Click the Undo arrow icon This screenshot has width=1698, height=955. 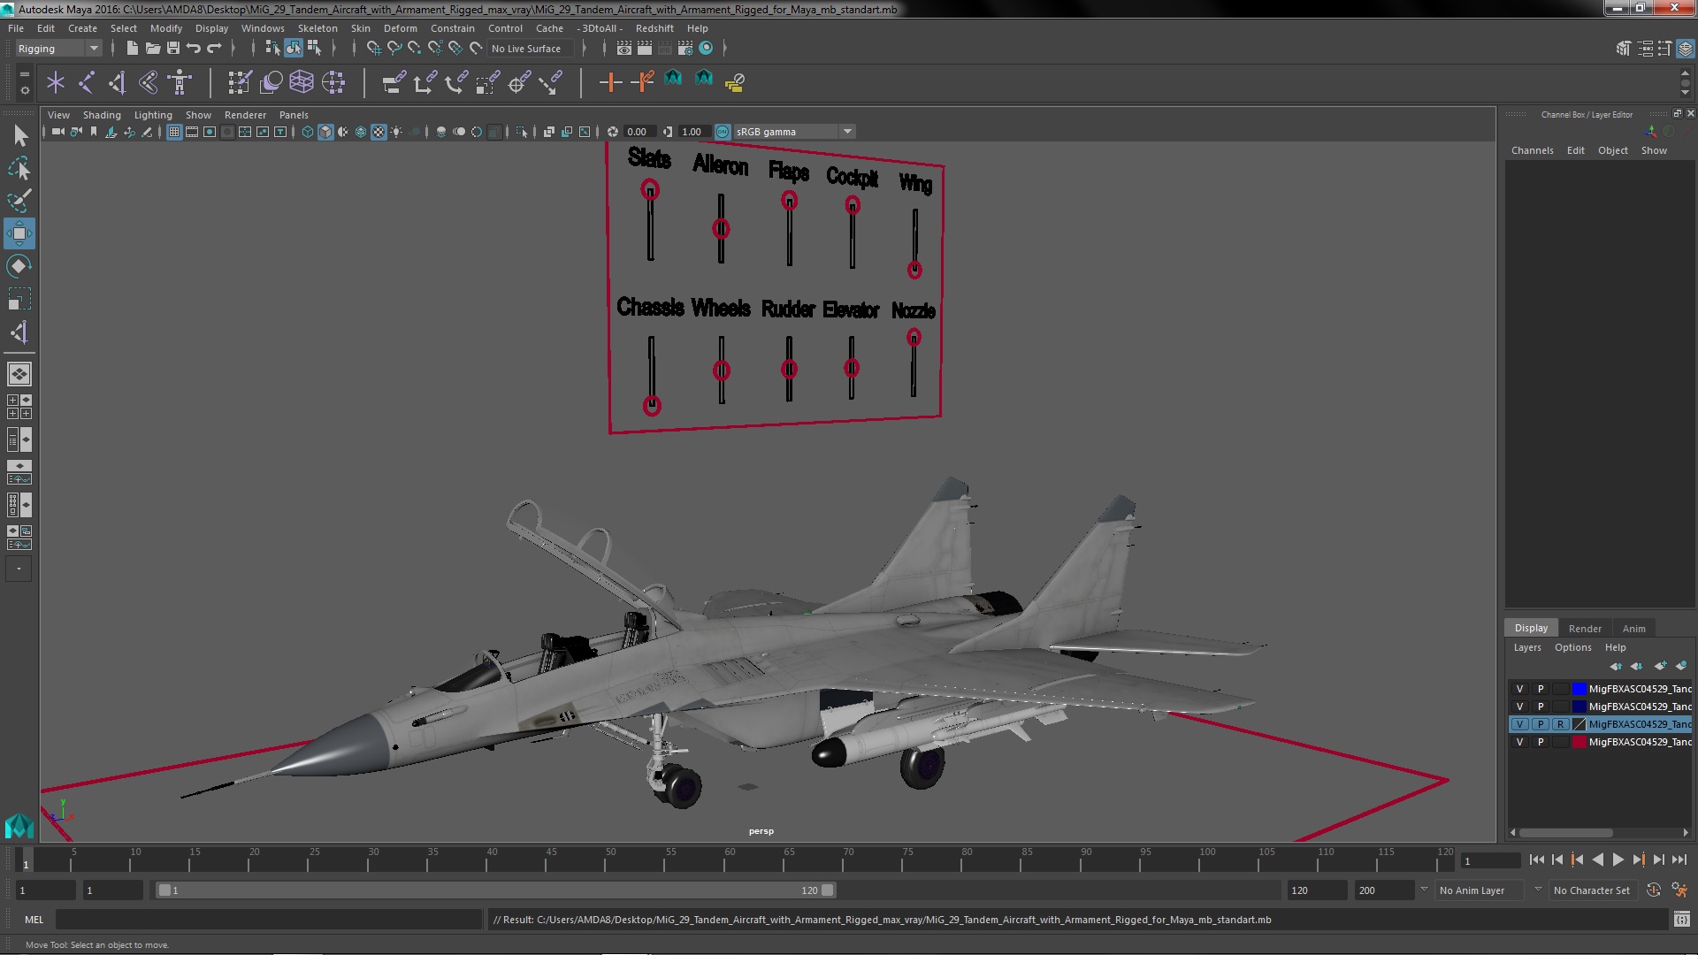click(194, 49)
